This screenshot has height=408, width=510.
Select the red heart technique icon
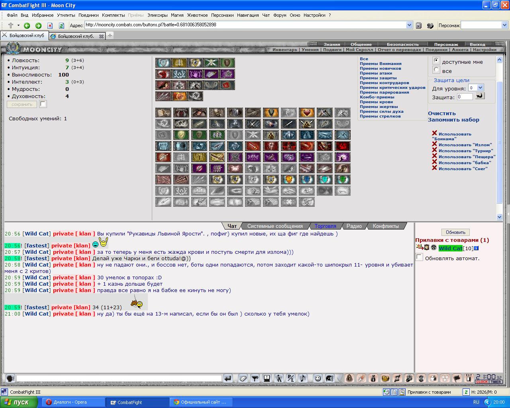pos(307,112)
